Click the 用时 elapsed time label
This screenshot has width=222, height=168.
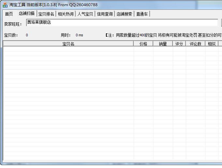[x=66, y=35]
